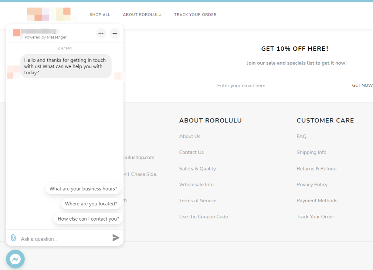The height and width of the screenshot is (270, 373).
Task: Attach a file with the paperclip icon
Action: 13,238
